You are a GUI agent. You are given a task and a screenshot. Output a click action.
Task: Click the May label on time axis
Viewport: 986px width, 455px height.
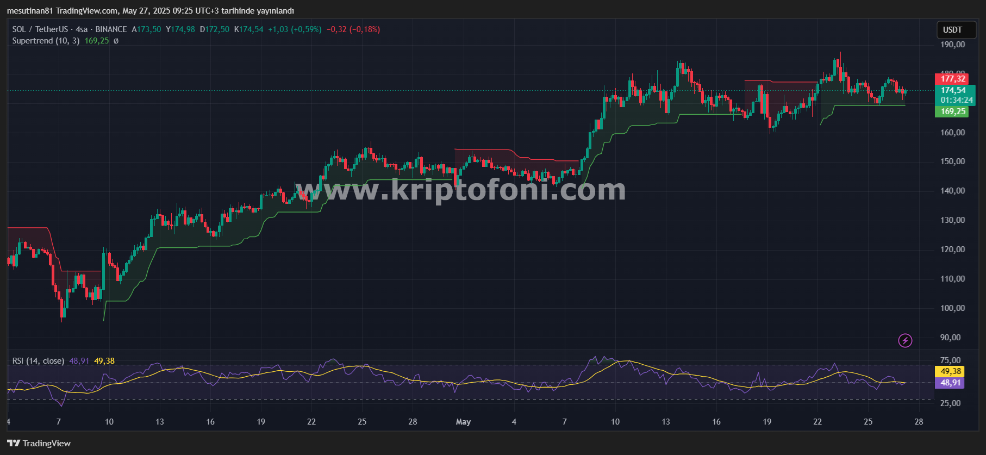pos(463,422)
